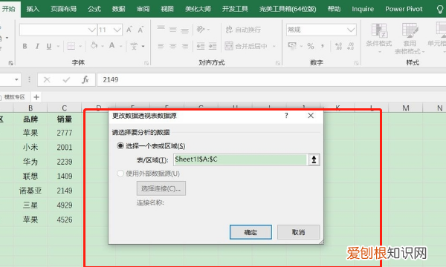Click the fill color bucket icon
This screenshot has height=267, width=446.
coord(94,45)
